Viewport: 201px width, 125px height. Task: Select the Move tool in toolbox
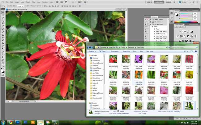click(x=3, y=13)
